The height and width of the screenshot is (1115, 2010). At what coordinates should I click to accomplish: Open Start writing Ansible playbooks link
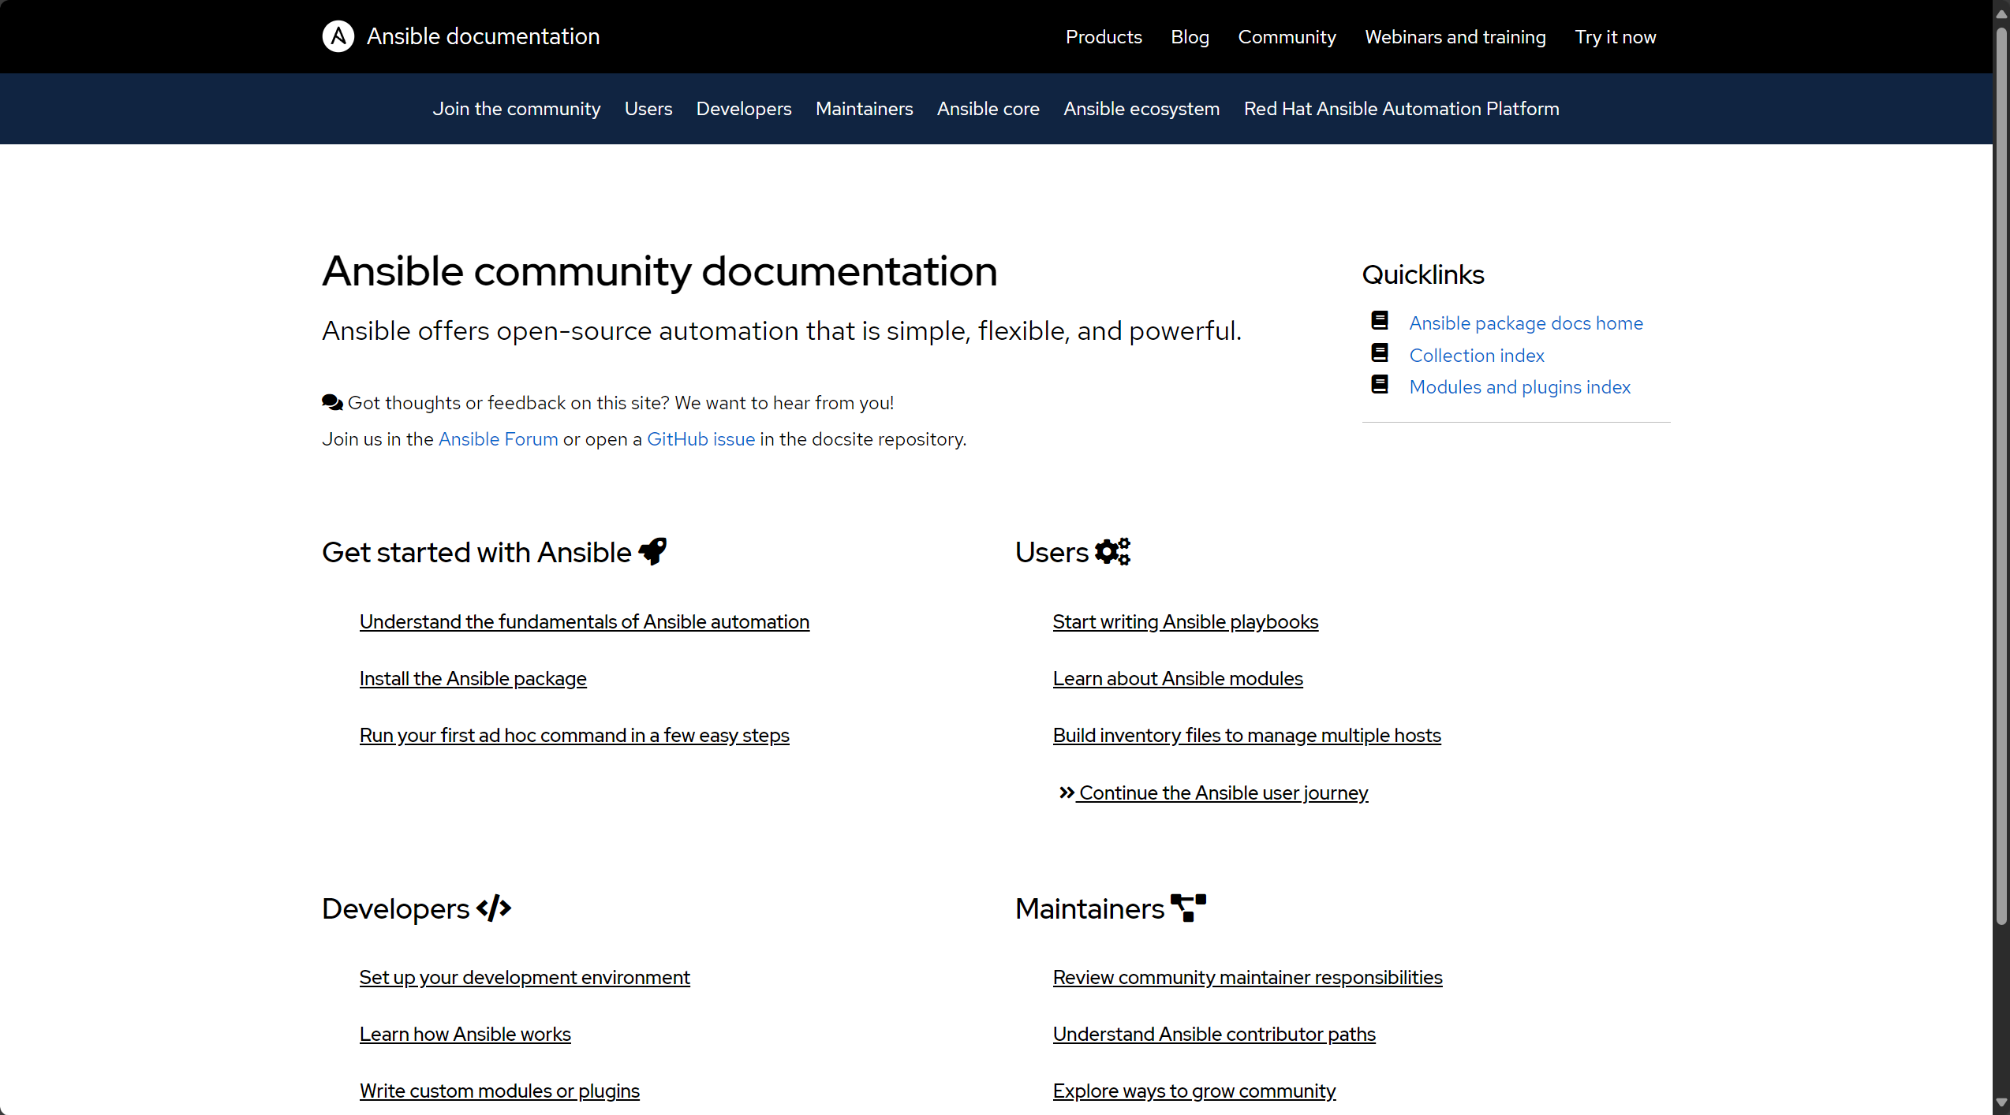click(1186, 622)
